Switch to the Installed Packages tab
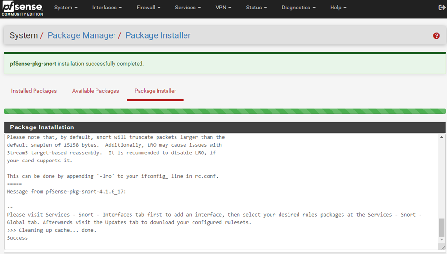The width and height of the screenshot is (447, 254). click(x=34, y=91)
